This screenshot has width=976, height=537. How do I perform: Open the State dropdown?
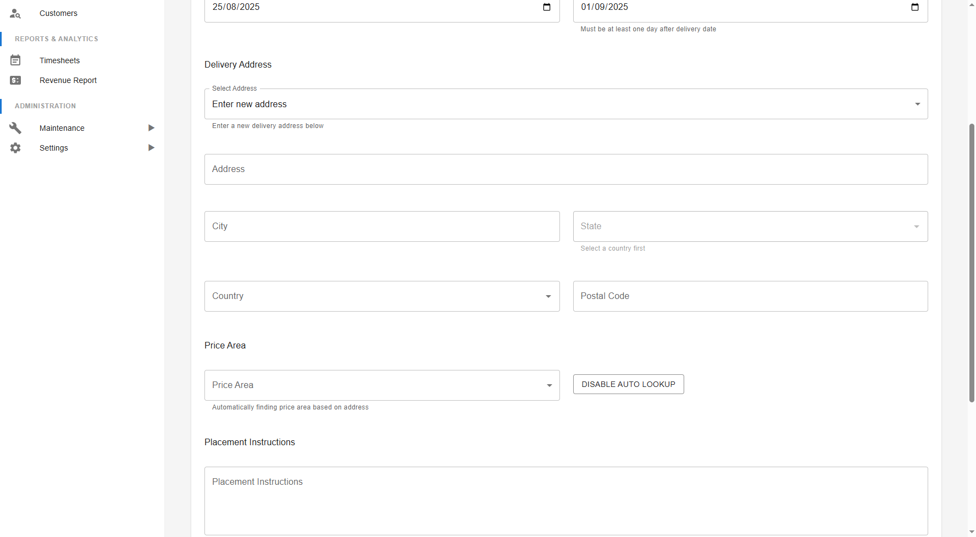pos(750,226)
